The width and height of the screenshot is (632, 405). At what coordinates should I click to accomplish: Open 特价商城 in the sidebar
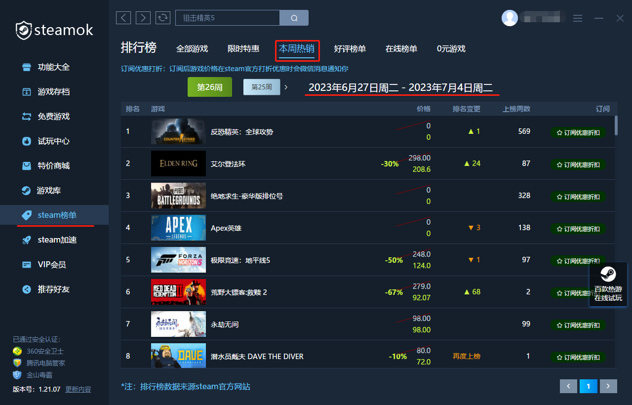(54, 166)
